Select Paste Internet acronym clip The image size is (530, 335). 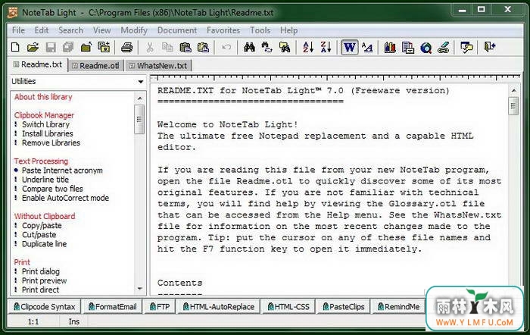62,171
